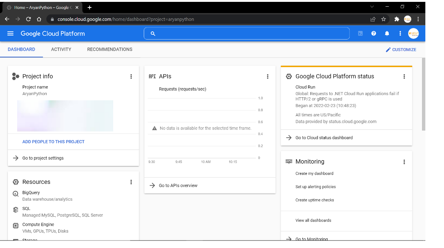
Task: Open the Monitoring card overflow menu
Action: pos(404,161)
